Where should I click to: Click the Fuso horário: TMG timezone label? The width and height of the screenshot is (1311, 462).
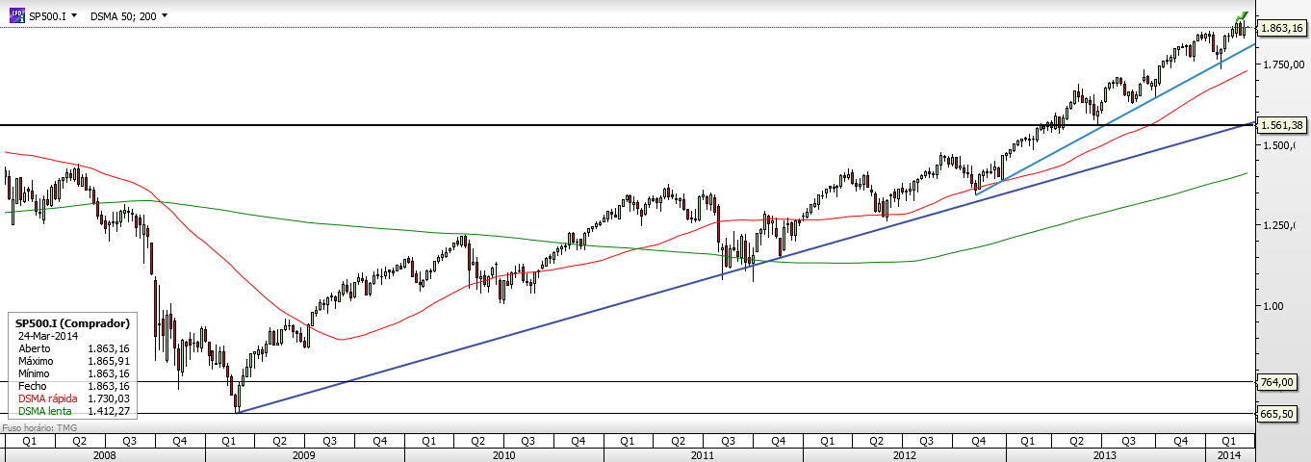coord(41,426)
